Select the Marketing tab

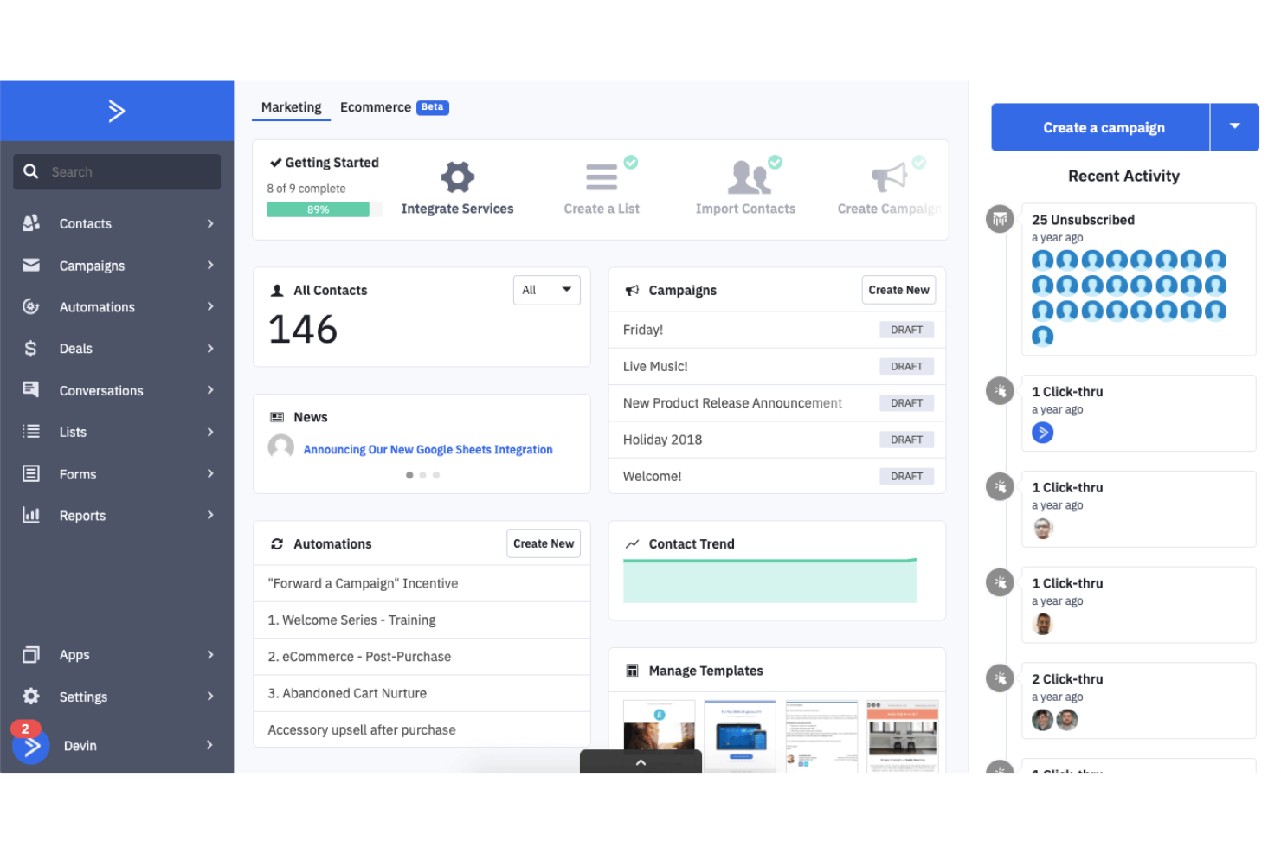point(291,106)
